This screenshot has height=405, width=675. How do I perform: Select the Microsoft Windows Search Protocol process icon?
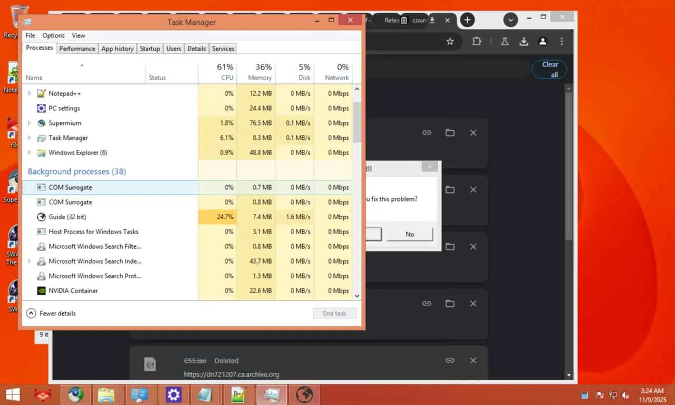41,276
